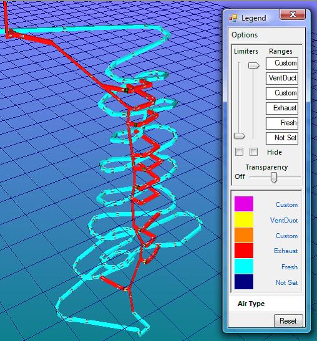
Task: Click the Reset button
Action: (288, 321)
